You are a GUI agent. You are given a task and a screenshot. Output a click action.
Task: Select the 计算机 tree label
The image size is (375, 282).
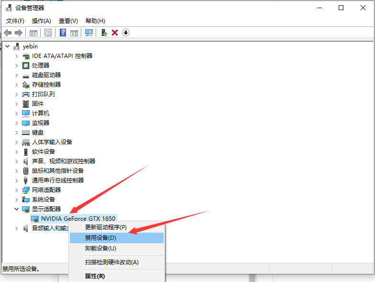click(41, 113)
